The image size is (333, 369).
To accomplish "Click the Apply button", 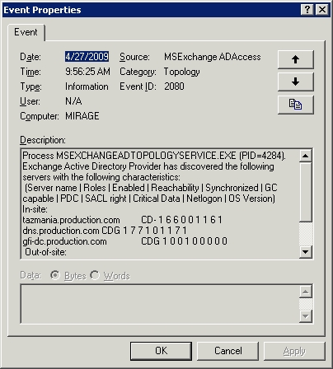I will tap(294, 351).
